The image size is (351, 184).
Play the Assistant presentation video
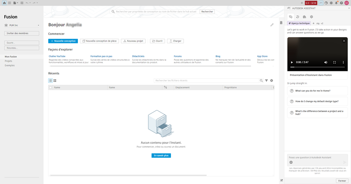coord(292,62)
